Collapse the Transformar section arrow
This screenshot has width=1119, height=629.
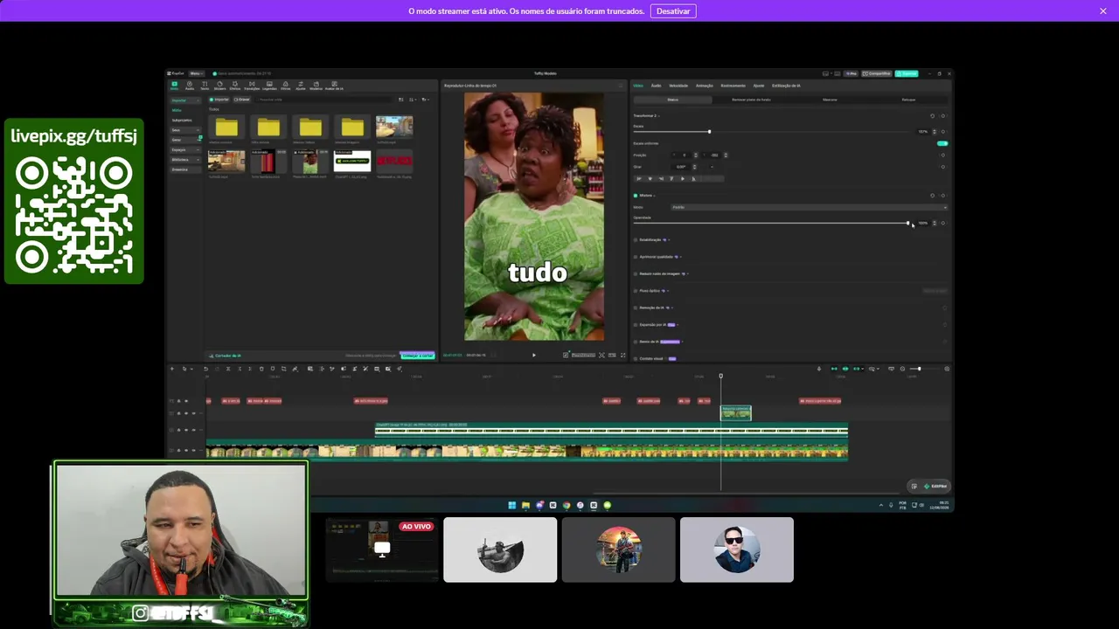[657, 115]
